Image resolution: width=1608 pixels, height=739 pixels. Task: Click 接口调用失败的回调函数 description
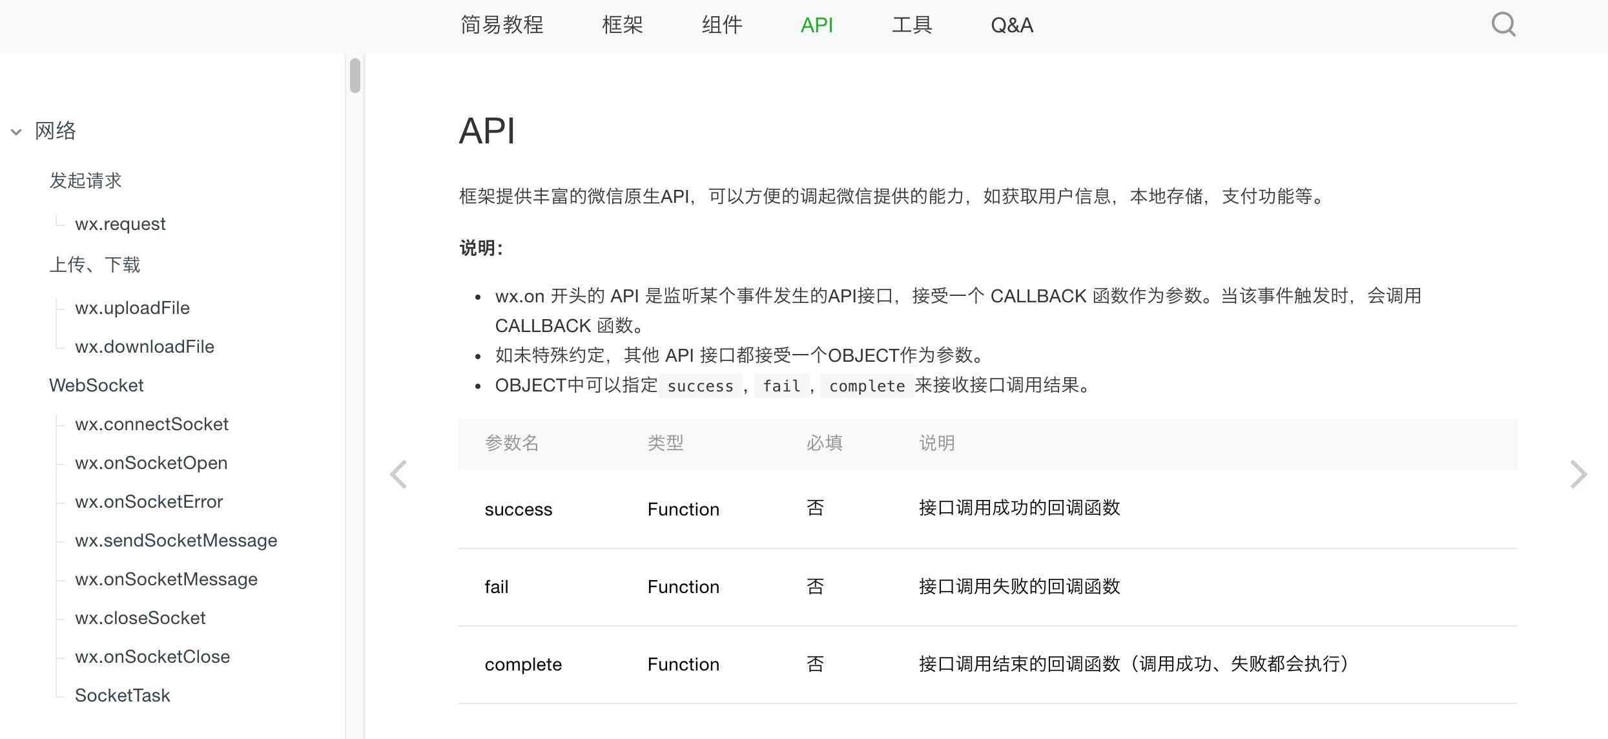tap(1019, 586)
